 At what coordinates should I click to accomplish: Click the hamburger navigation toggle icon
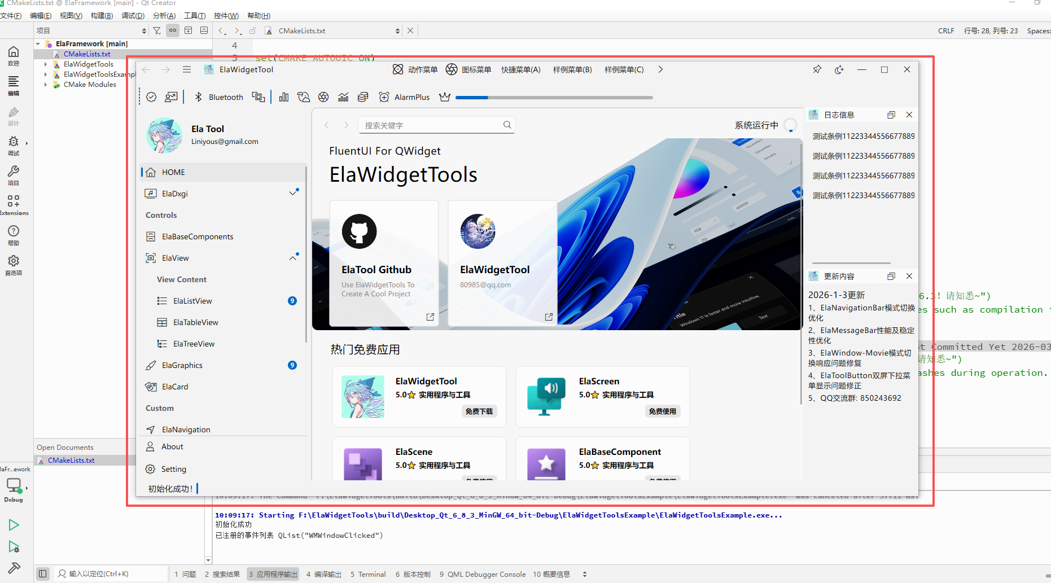(x=187, y=69)
